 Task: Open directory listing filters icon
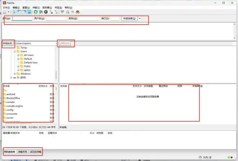(62, 12)
